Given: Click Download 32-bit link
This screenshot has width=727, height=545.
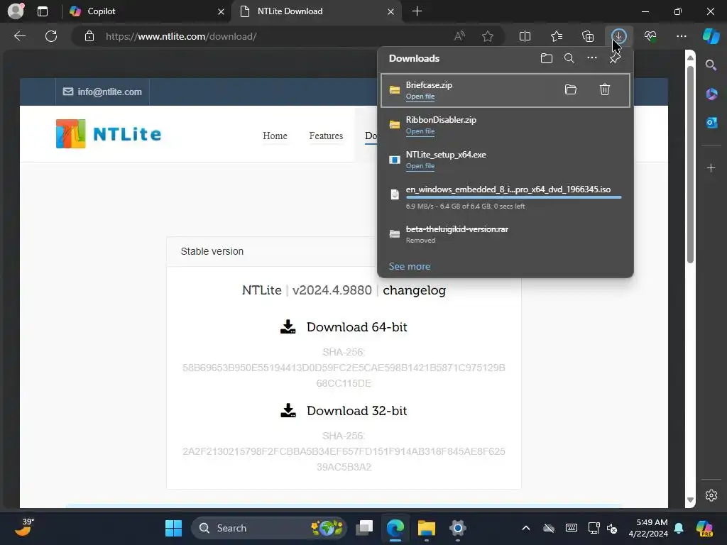Looking at the screenshot, I should tap(344, 411).
